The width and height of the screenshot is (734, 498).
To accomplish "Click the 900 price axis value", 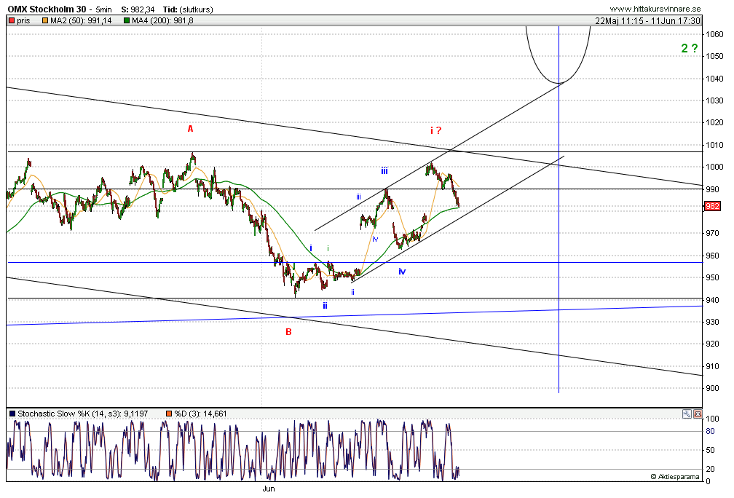I will [x=712, y=388].
